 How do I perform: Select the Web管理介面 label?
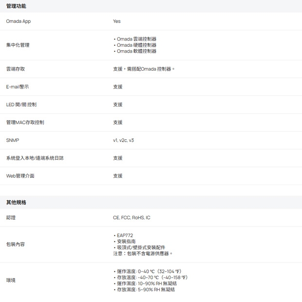[20, 176]
